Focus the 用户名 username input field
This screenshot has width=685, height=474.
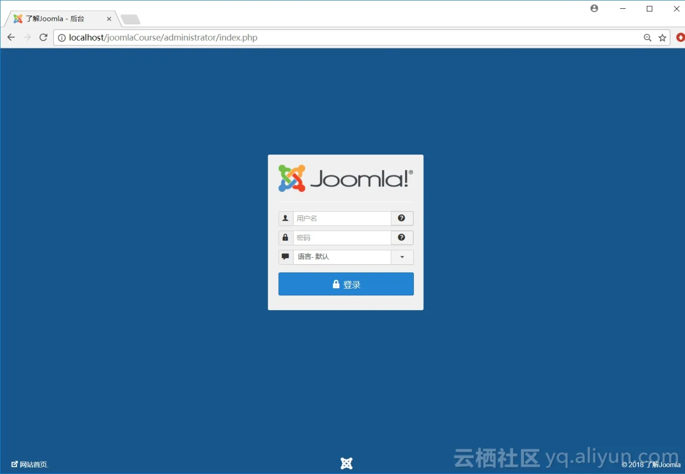tap(342, 218)
